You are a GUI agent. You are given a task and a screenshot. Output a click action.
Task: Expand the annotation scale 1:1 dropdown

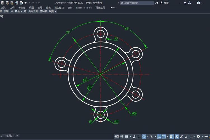point(192,137)
